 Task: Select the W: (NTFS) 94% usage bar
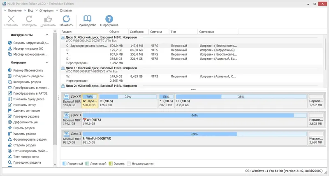click(195, 116)
